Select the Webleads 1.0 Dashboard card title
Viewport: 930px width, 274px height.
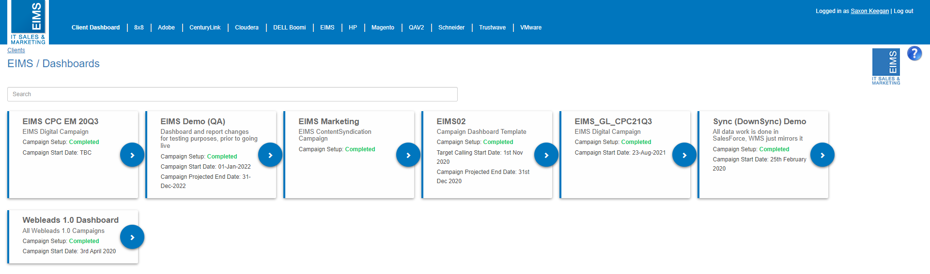tap(71, 220)
